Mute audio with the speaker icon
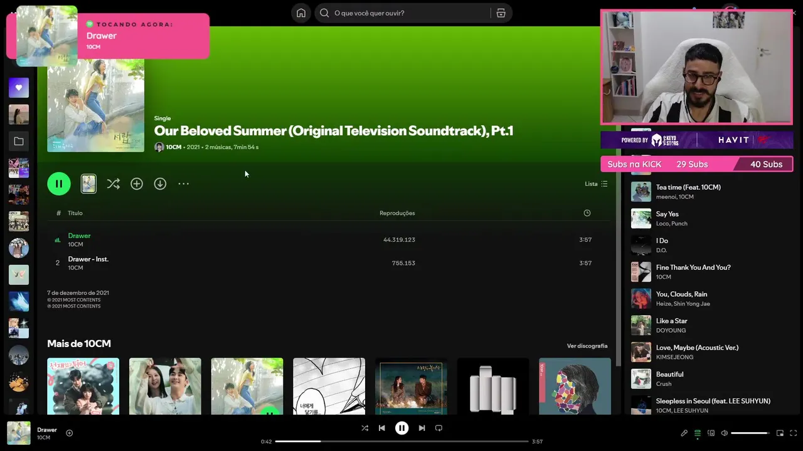 (724, 433)
